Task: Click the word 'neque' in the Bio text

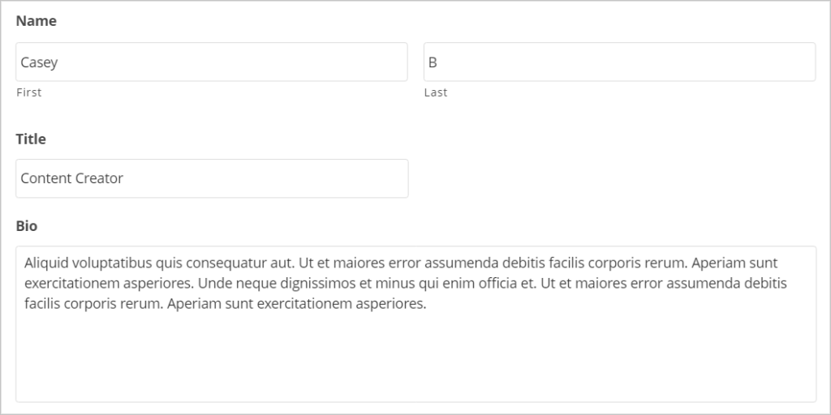Action: point(248,285)
